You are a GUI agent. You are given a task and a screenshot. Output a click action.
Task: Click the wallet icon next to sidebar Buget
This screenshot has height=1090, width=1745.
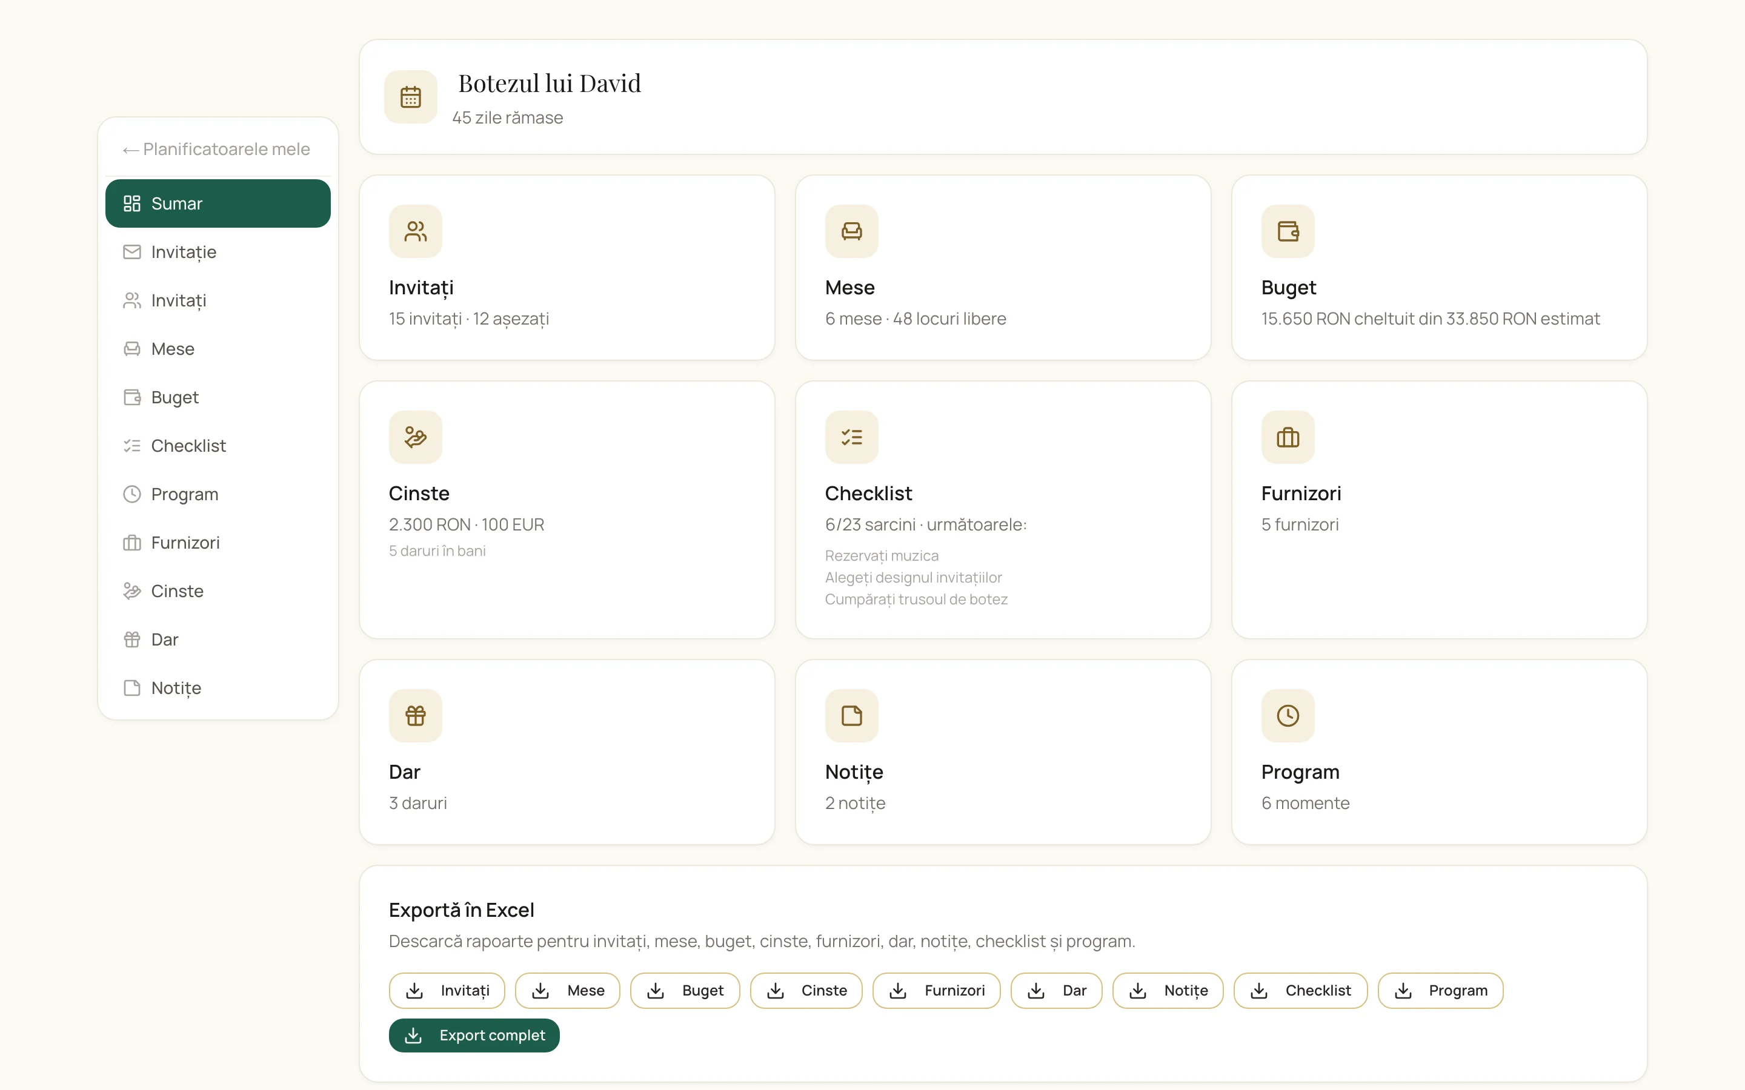132,397
